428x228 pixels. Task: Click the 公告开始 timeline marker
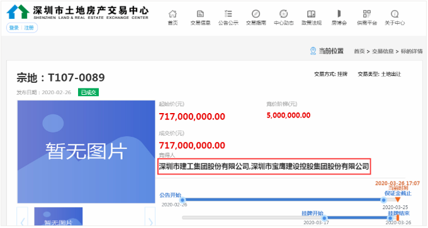183,200
